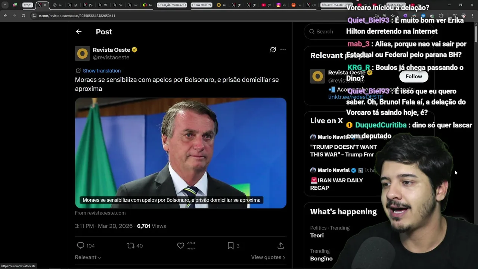Click the Search field on X

point(369,32)
